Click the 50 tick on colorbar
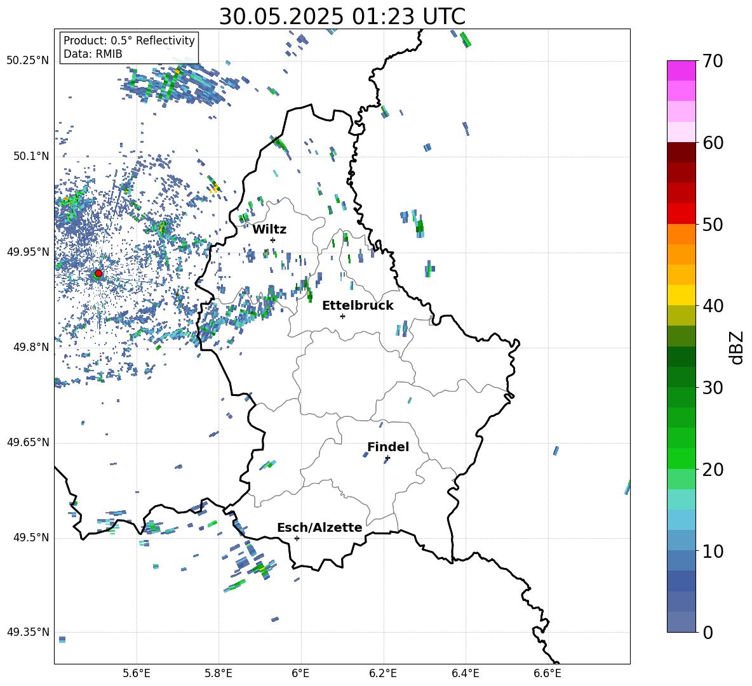 coord(713,224)
